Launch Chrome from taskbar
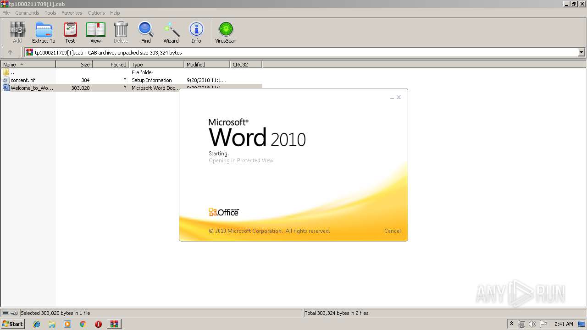This screenshot has width=587, height=330. pos(83,324)
